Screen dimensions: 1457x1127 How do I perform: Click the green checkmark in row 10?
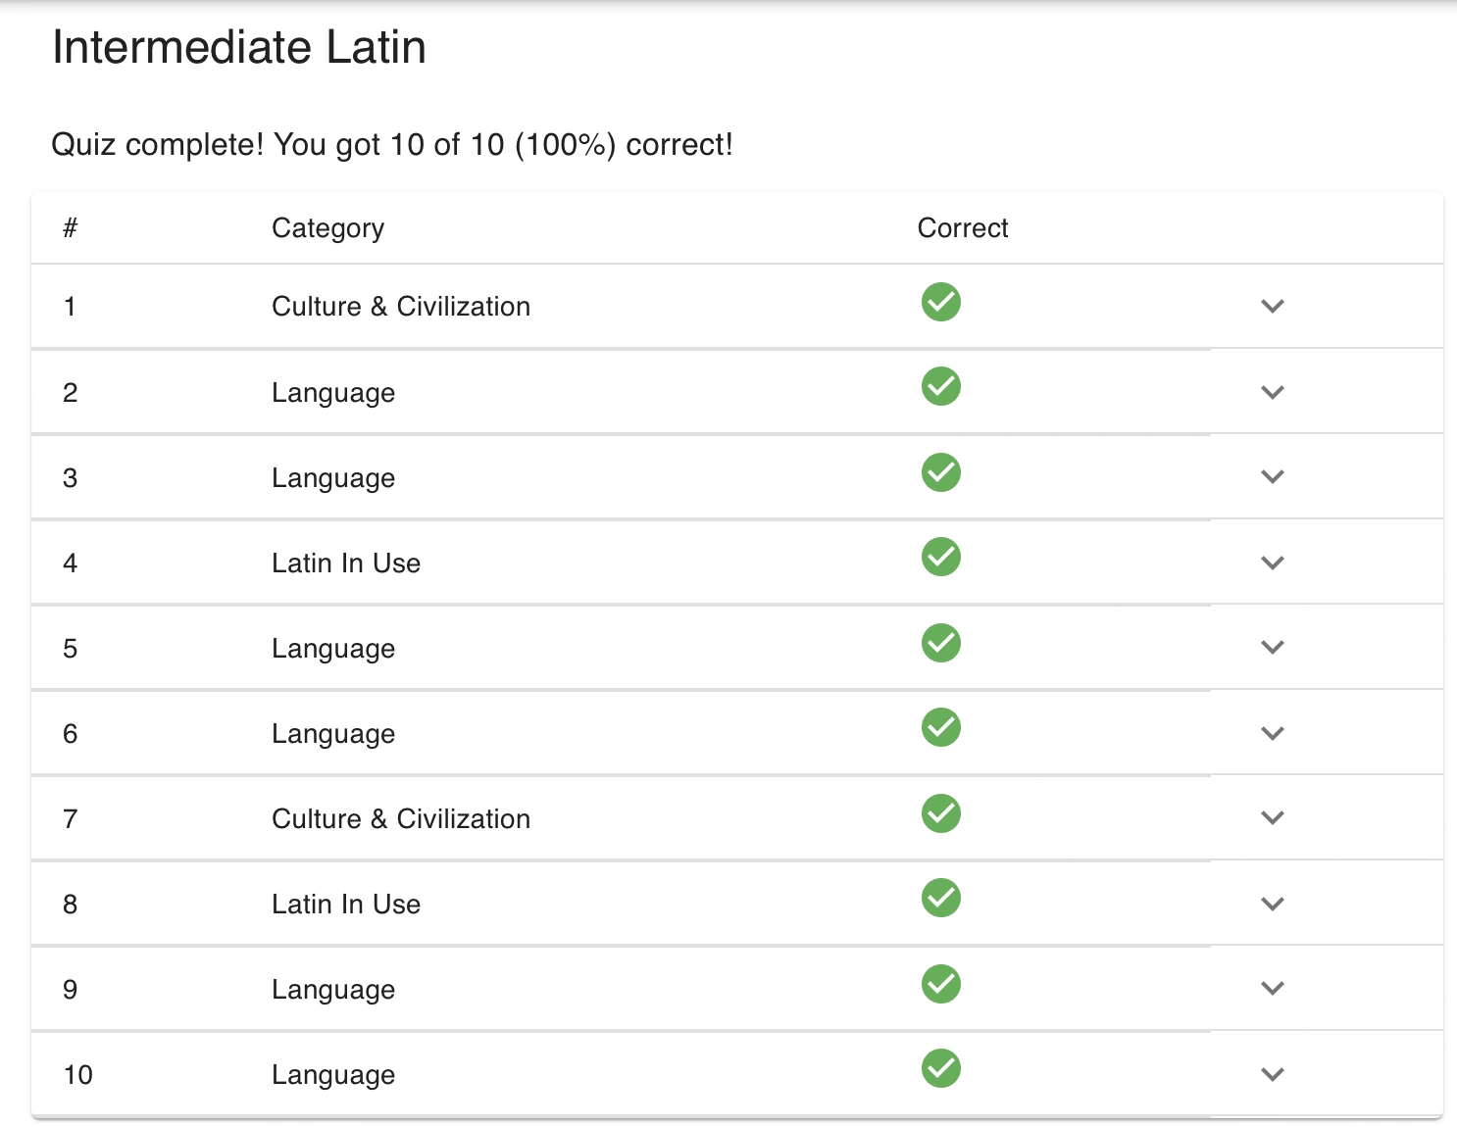point(940,1069)
